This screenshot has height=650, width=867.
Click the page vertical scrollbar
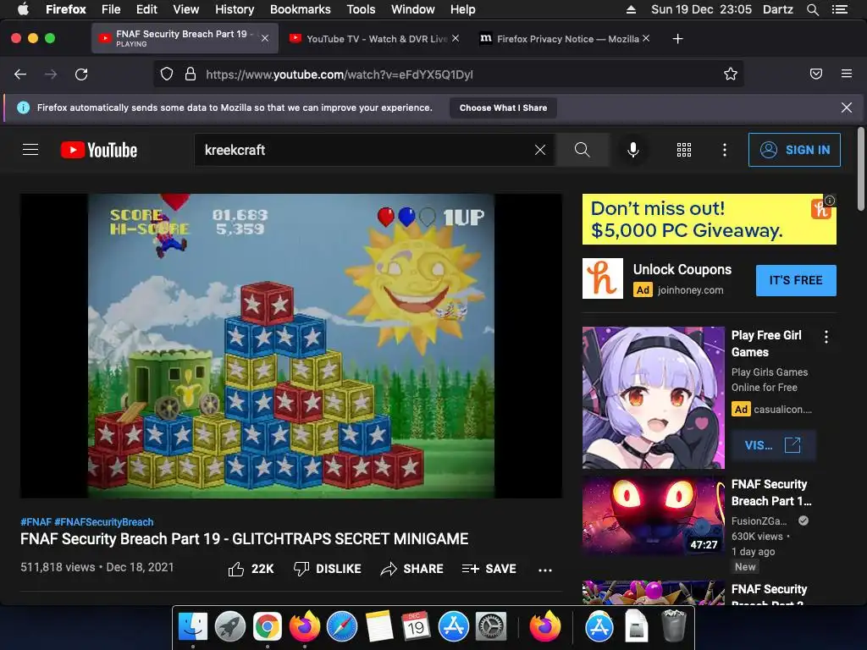tap(860, 169)
